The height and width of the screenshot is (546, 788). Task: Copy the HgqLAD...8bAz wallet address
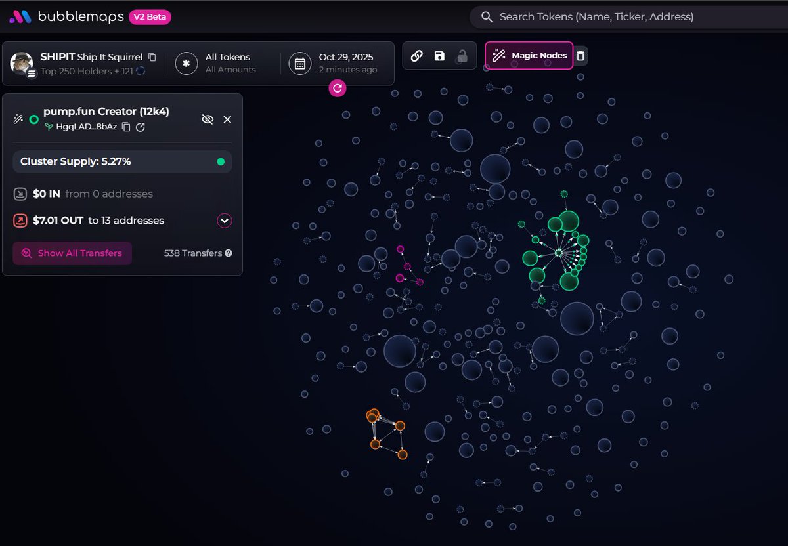pyautogui.click(x=127, y=127)
